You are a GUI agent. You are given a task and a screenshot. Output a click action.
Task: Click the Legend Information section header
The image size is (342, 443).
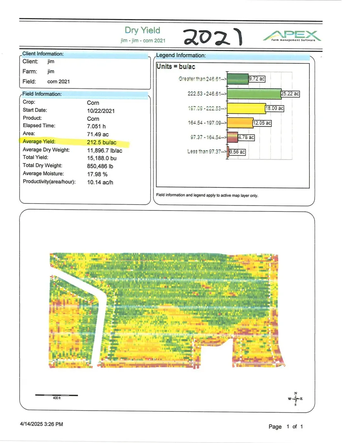pos(180,55)
